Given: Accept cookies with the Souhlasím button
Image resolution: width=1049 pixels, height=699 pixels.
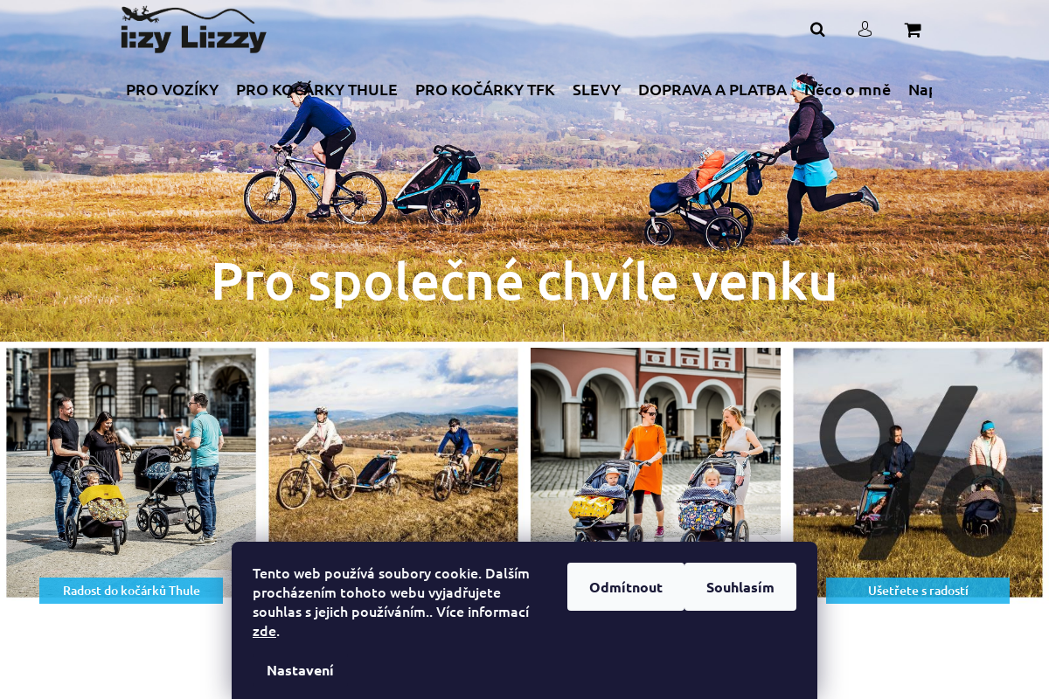Looking at the screenshot, I should click(x=740, y=587).
